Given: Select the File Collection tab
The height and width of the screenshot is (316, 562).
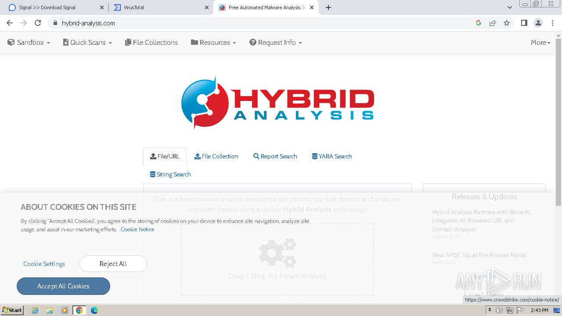Looking at the screenshot, I should tap(216, 156).
